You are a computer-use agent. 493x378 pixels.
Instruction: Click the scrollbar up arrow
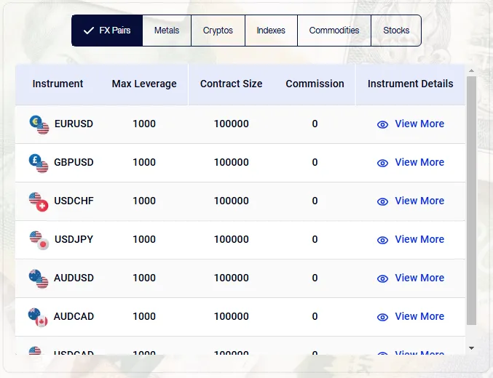[471, 71]
